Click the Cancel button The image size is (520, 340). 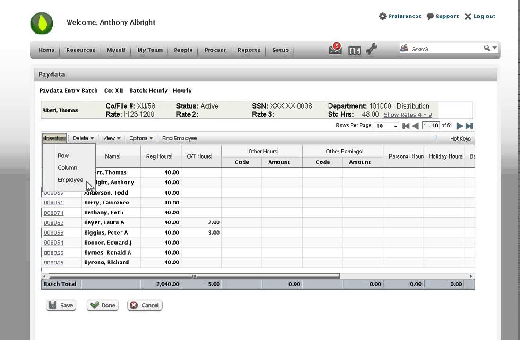(x=145, y=305)
